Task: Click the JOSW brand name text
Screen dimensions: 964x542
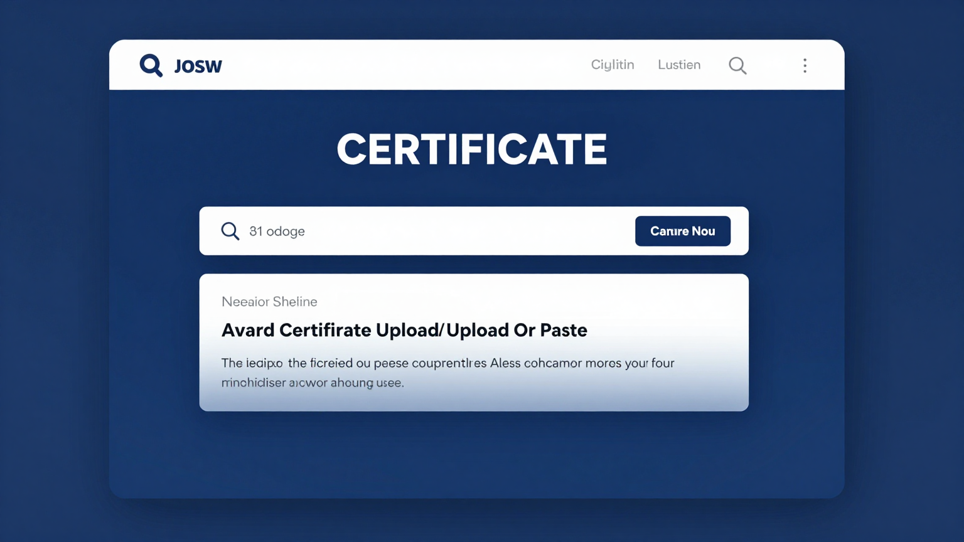Action: 198,66
